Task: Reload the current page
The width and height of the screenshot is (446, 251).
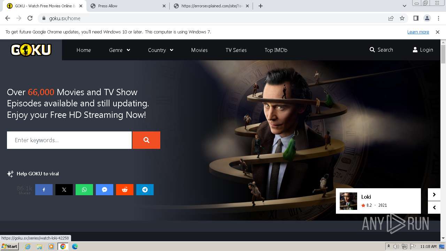Action: (x=30, y=18)
